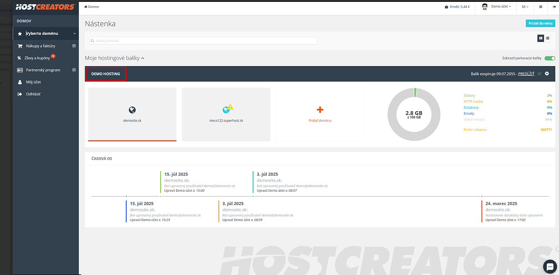Expand Nákupy a faktúry plus icon
The height and width of the screenshot is (275, 559).
[x=74, y=46]
